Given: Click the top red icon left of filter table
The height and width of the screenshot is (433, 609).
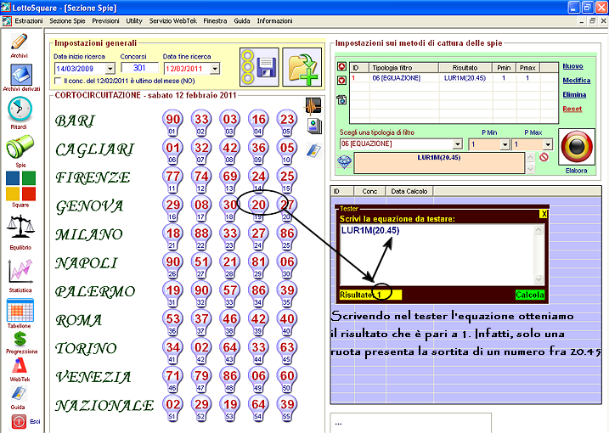Looking at the screenshot, I should (341, 67).
